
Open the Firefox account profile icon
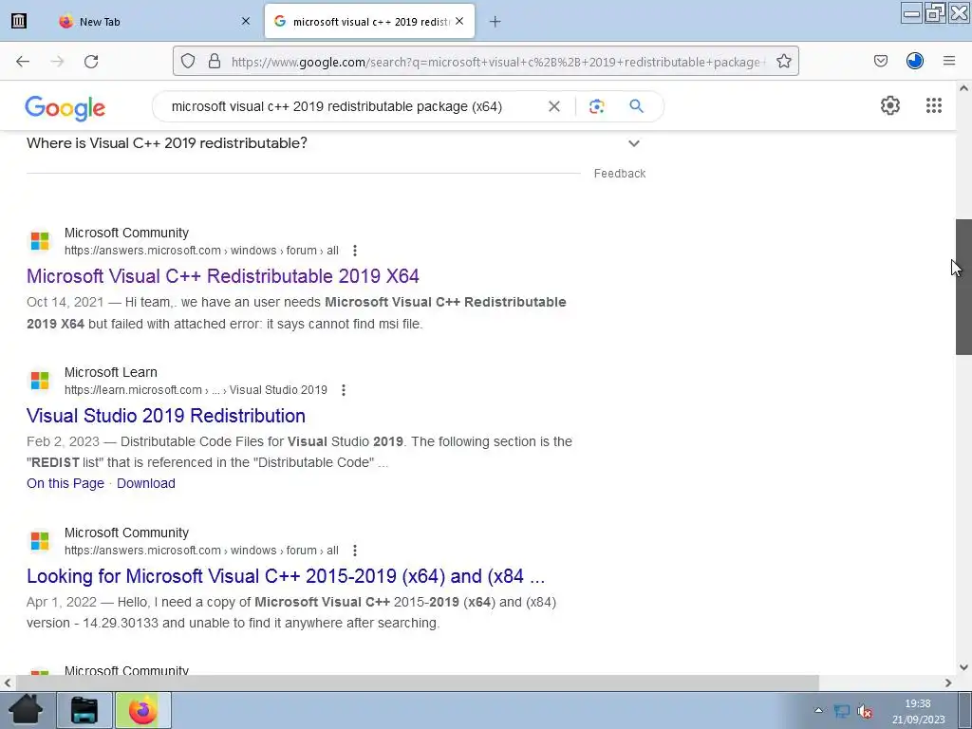point(914,61)
